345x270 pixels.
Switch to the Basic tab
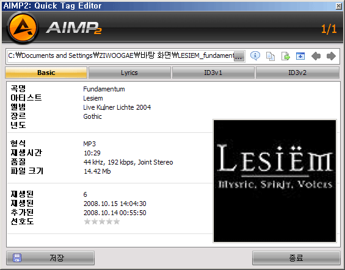46,73
